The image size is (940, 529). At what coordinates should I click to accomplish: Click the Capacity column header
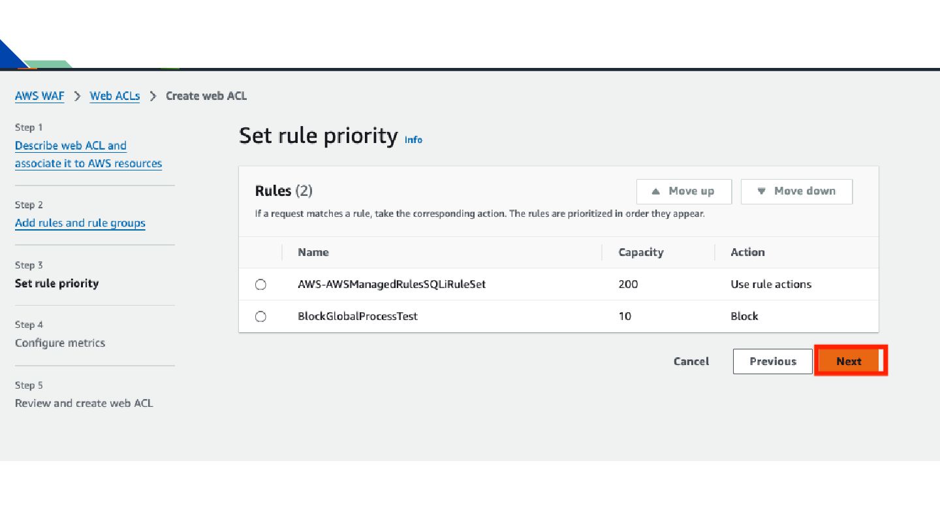click(641, 252)
